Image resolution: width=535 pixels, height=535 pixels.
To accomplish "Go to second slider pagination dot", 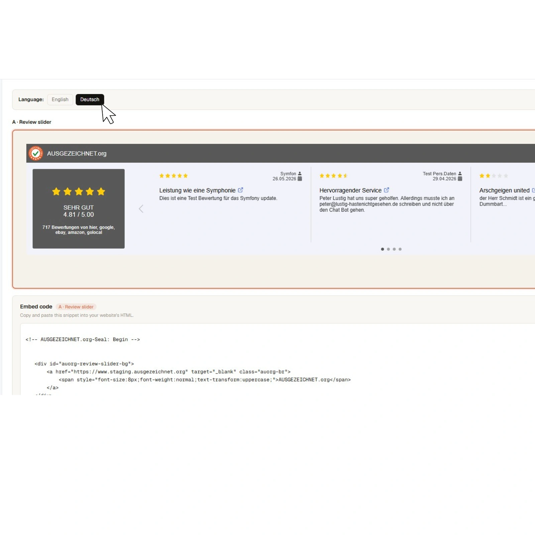I will coord(388,249).
